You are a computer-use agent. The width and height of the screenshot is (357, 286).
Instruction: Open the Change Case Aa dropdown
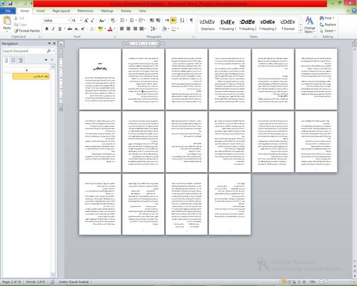(x=102, y=20)
